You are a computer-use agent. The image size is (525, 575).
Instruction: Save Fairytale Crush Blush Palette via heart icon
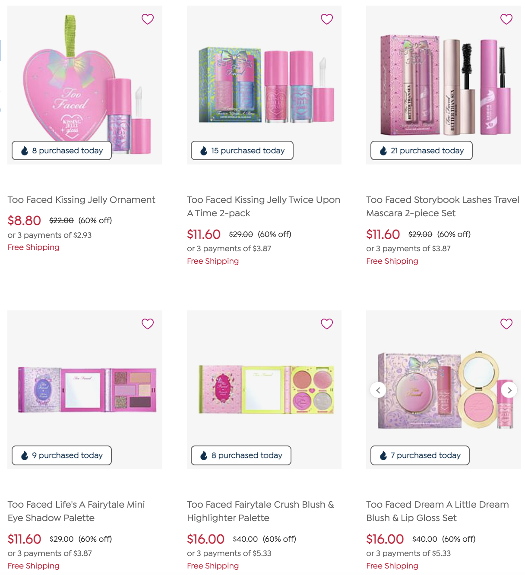[x=327, y=324]
